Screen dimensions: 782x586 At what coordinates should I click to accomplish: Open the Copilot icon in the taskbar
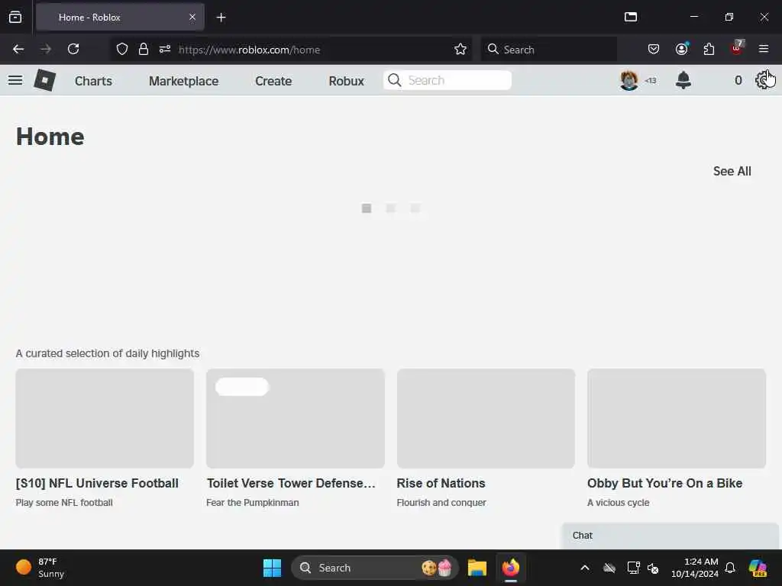[758, 568]
